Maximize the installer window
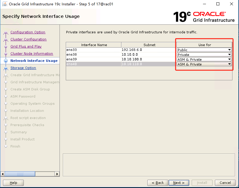 [x=218, y=4]
